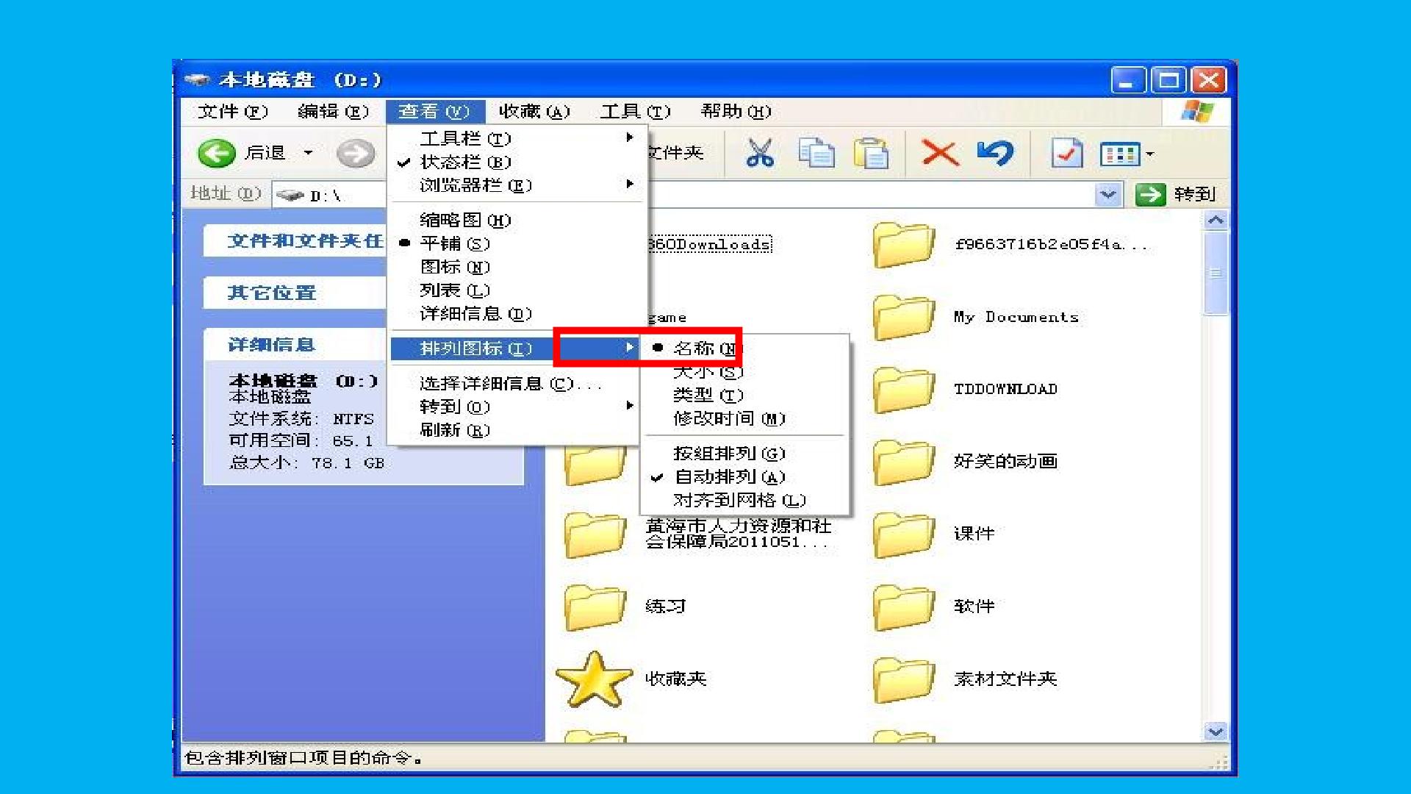Open the 帮助 menu
Viewport: 1411px width, 794px height.
pos(736,112)
